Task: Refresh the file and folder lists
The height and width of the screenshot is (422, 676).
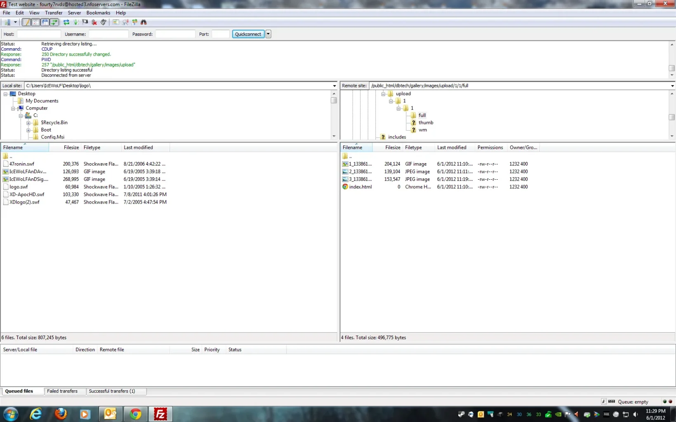Action: [x=66, y=22]
